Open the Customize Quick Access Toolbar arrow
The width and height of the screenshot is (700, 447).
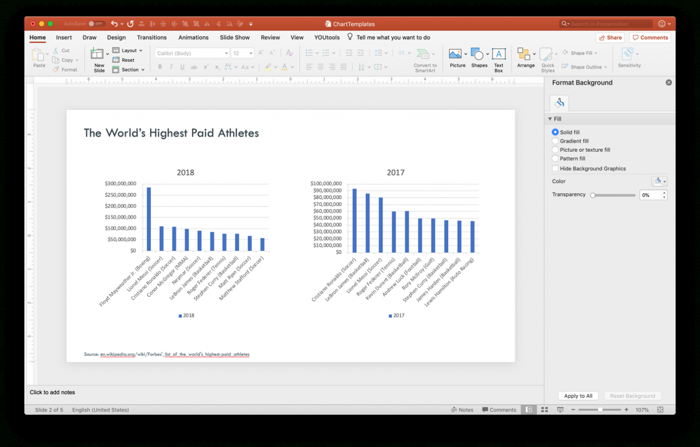coord(251,24)
